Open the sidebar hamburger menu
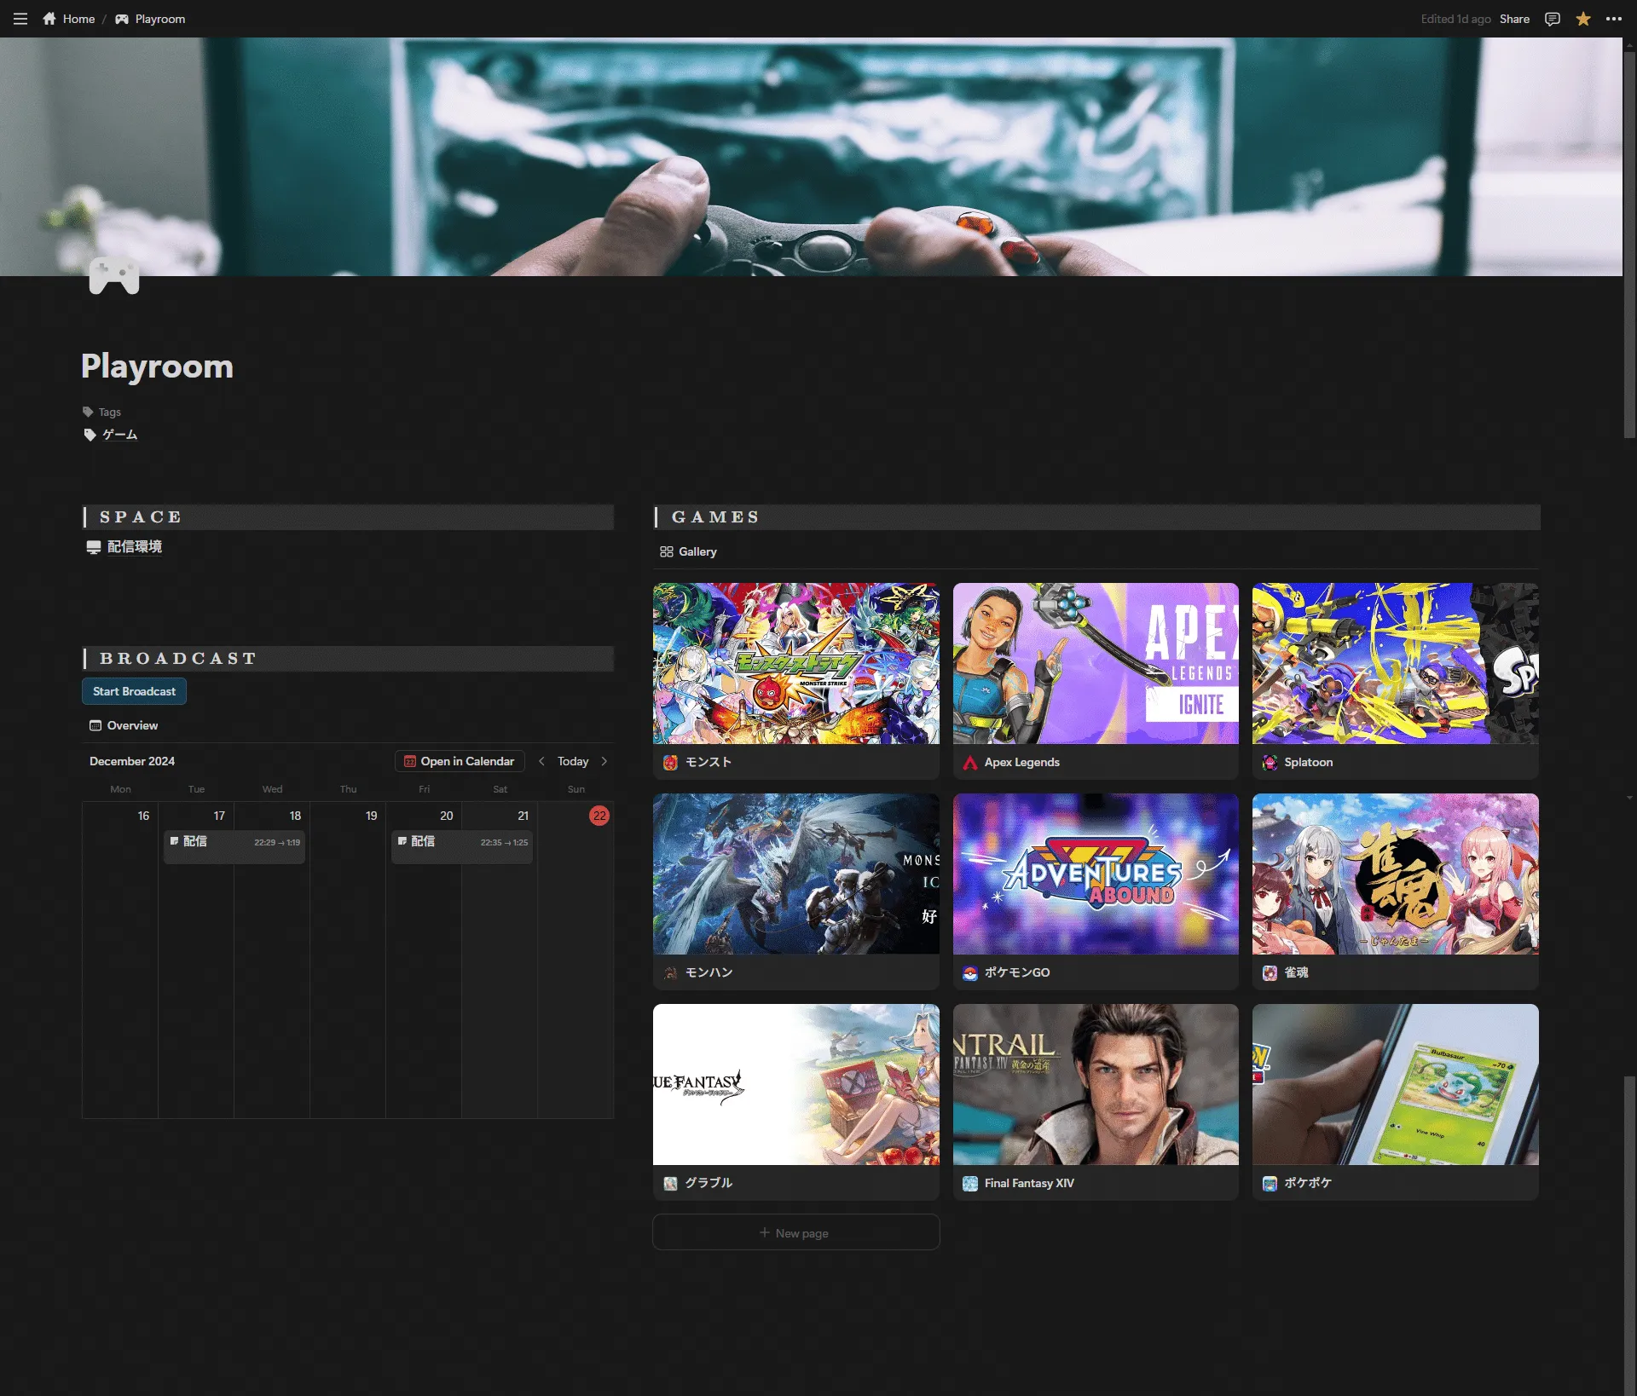Image resolution: width=1637 pixels, height=1396 pixels. pyautogui.click(x=20, y=19)
